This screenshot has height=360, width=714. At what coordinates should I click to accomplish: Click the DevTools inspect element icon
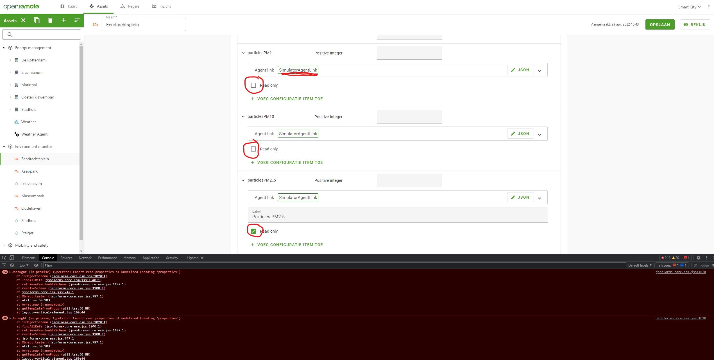tap(4, 258)
